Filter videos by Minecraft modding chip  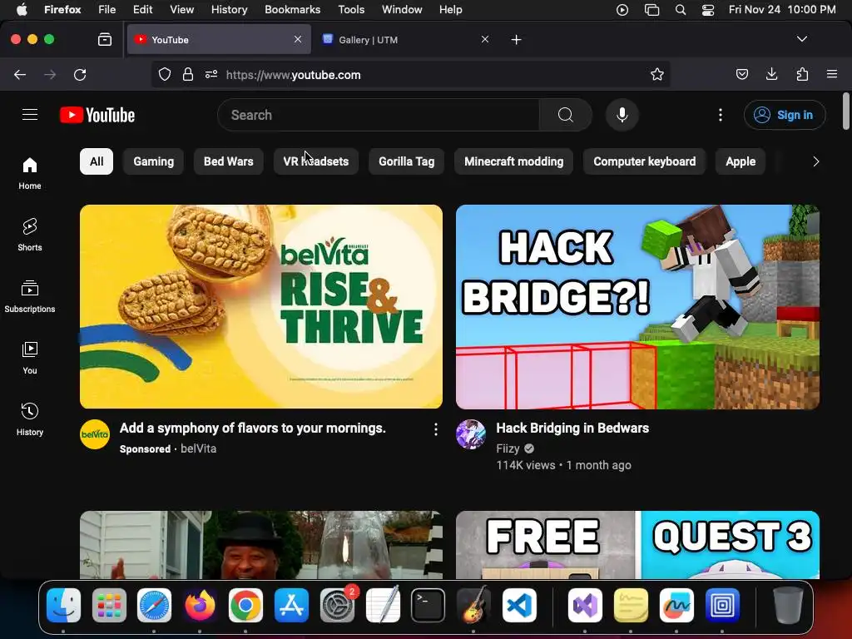click(513, 161)
